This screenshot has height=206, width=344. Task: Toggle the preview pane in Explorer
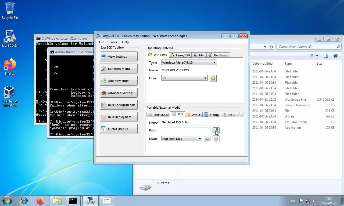coord(326,56)
